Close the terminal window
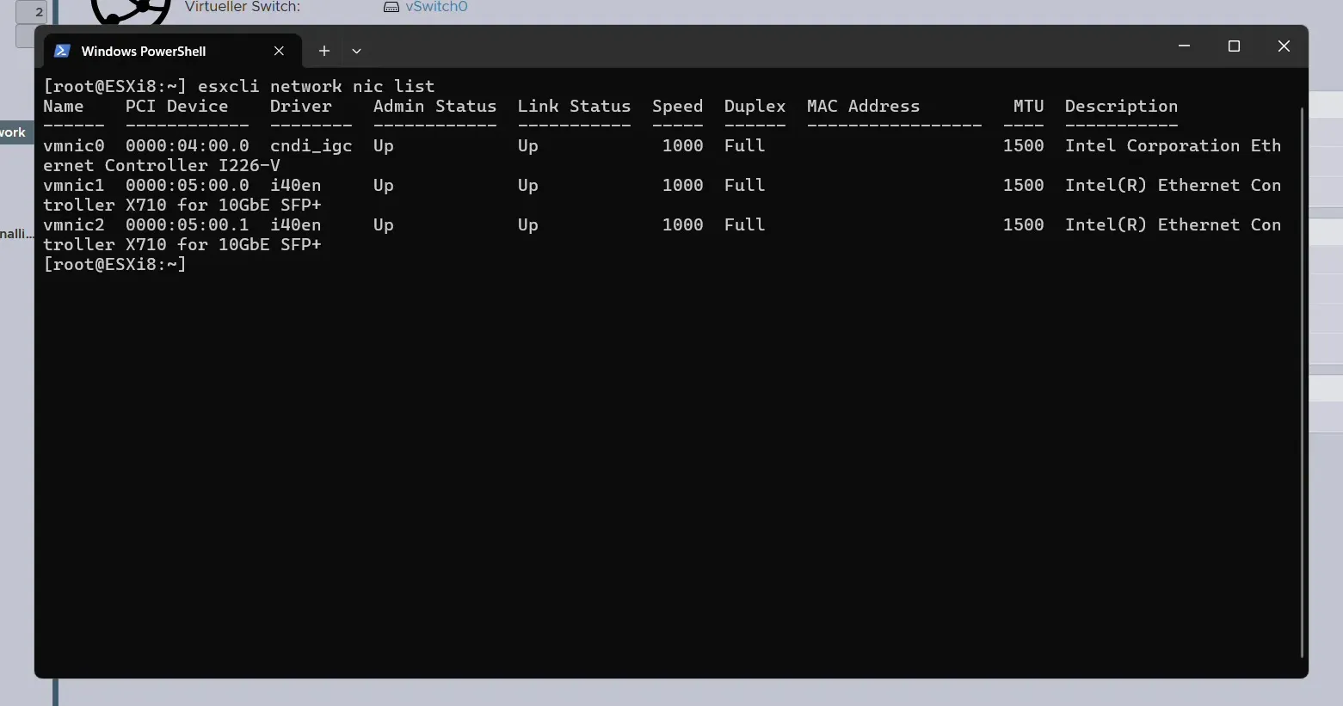Screen dimensions: 1343x706 [1284, 46]
